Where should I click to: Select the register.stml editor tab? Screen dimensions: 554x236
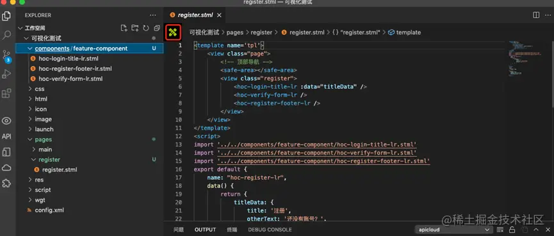(195, 15)
